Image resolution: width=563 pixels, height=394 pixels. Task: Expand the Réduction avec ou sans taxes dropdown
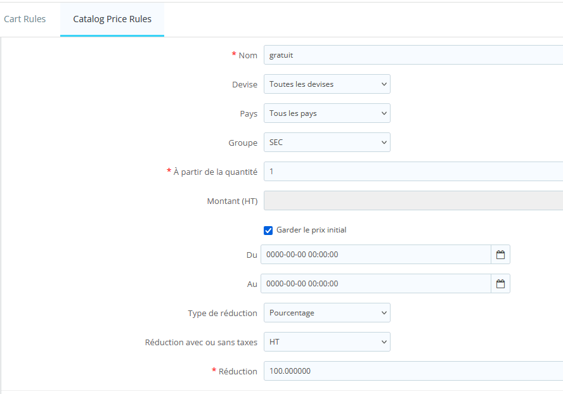tap(327, 342)
